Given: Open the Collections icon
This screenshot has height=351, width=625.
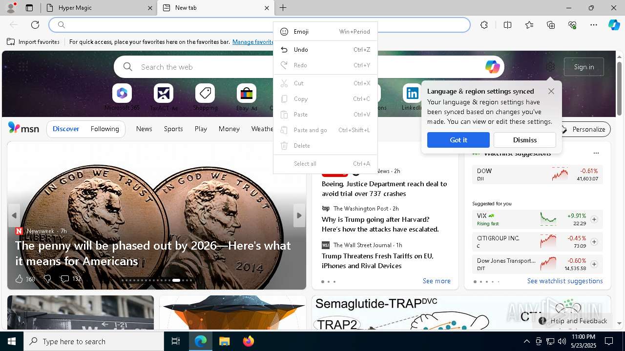Looking at the screenshot, I should coord(551,25).
